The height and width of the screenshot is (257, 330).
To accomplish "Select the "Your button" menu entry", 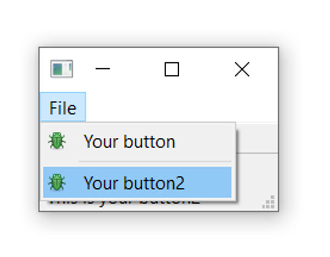I will coord(129,142).
